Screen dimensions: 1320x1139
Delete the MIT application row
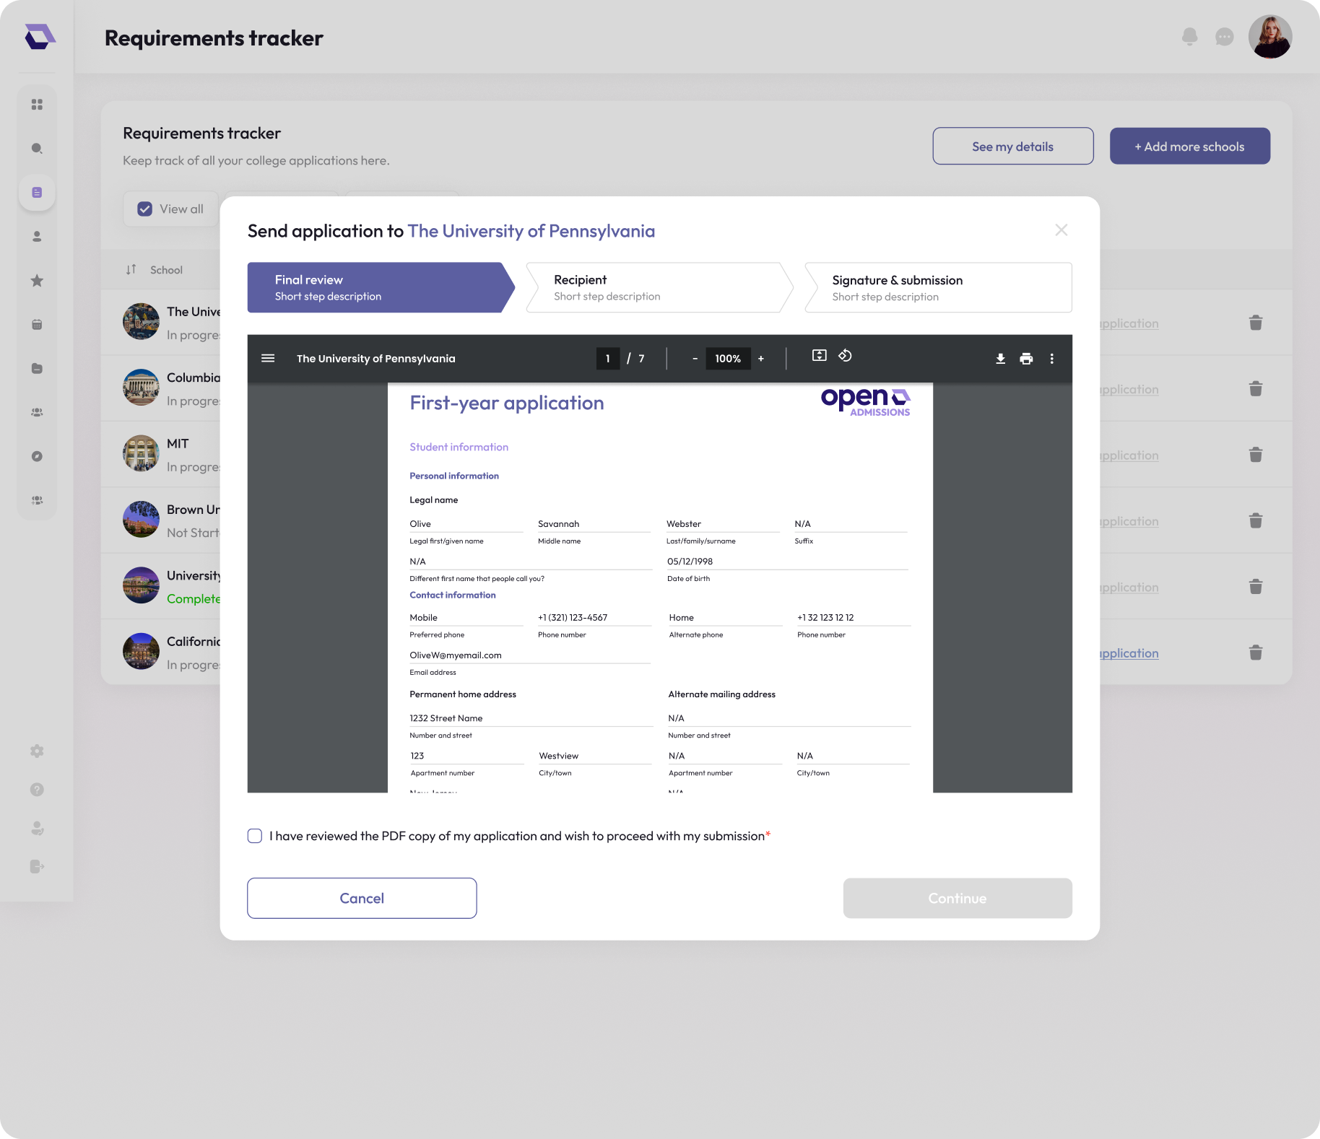click(x=1256, y=455)
